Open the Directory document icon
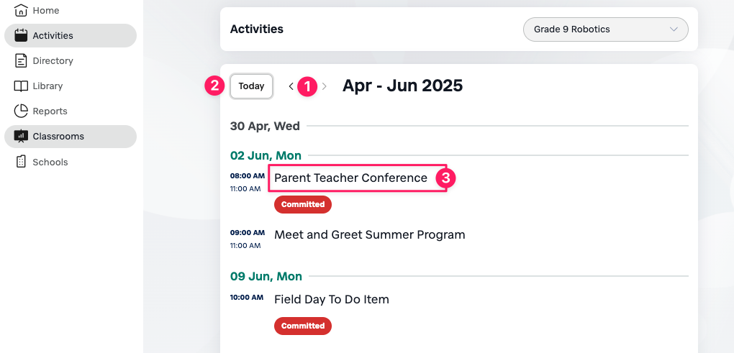The image size is (734, 353). point(21,61)
